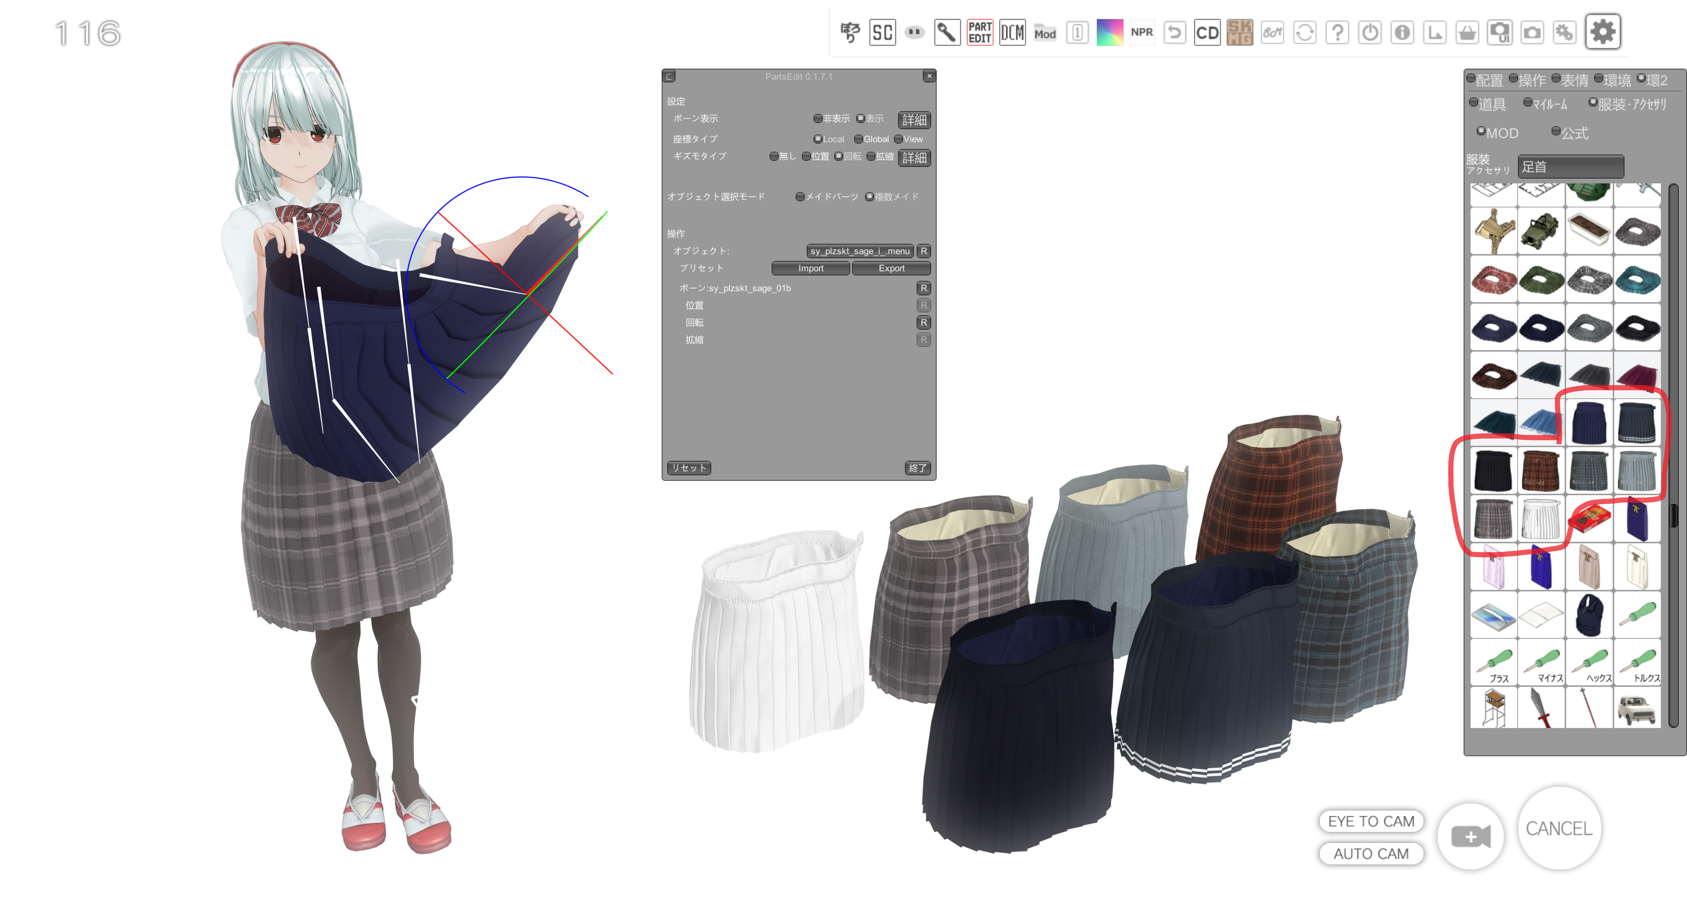Open the rainbow color gradient icon

(x=1110, y=32)
